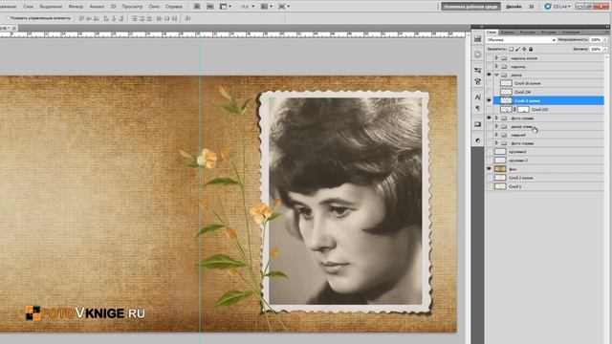
Task: Open Mini Bridge from the application bar
Action: [210, 7]
